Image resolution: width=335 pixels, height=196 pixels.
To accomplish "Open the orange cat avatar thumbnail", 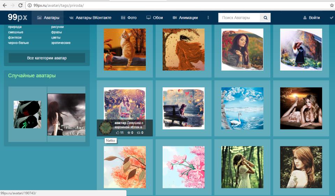I will pos(125,50).
